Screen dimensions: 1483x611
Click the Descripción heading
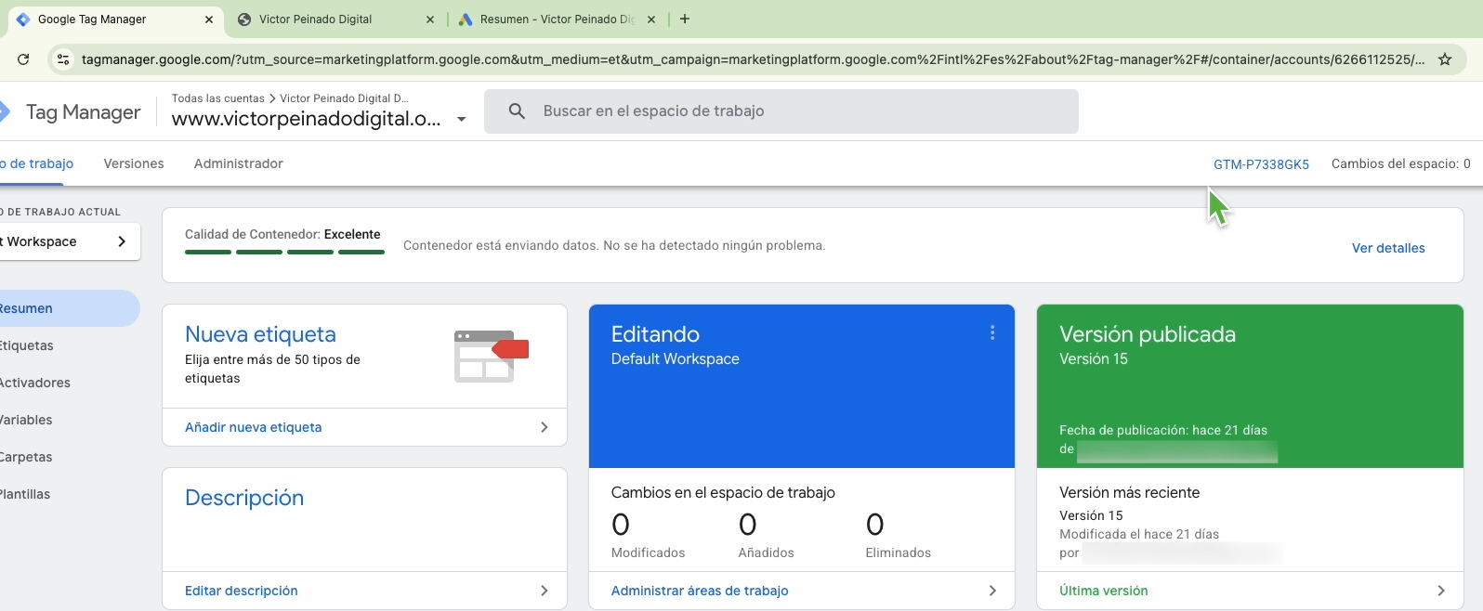point(244,498)
